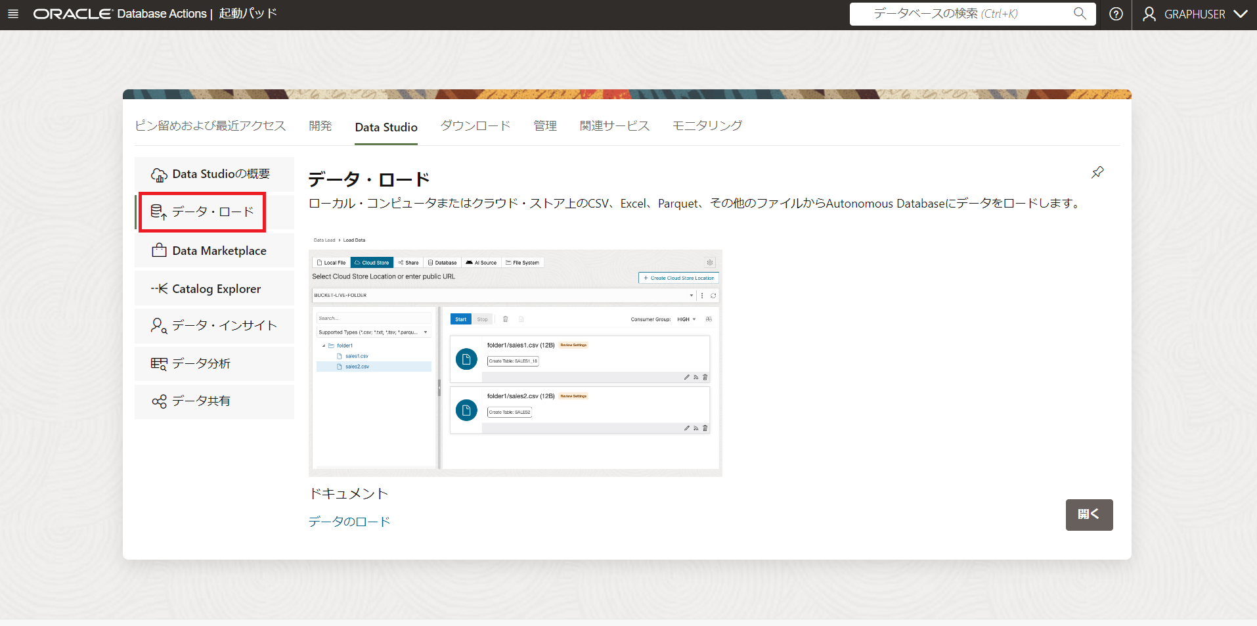The image size is (1257, 626).
Task: Click the Data Insights icon
Action: (159, 326)
